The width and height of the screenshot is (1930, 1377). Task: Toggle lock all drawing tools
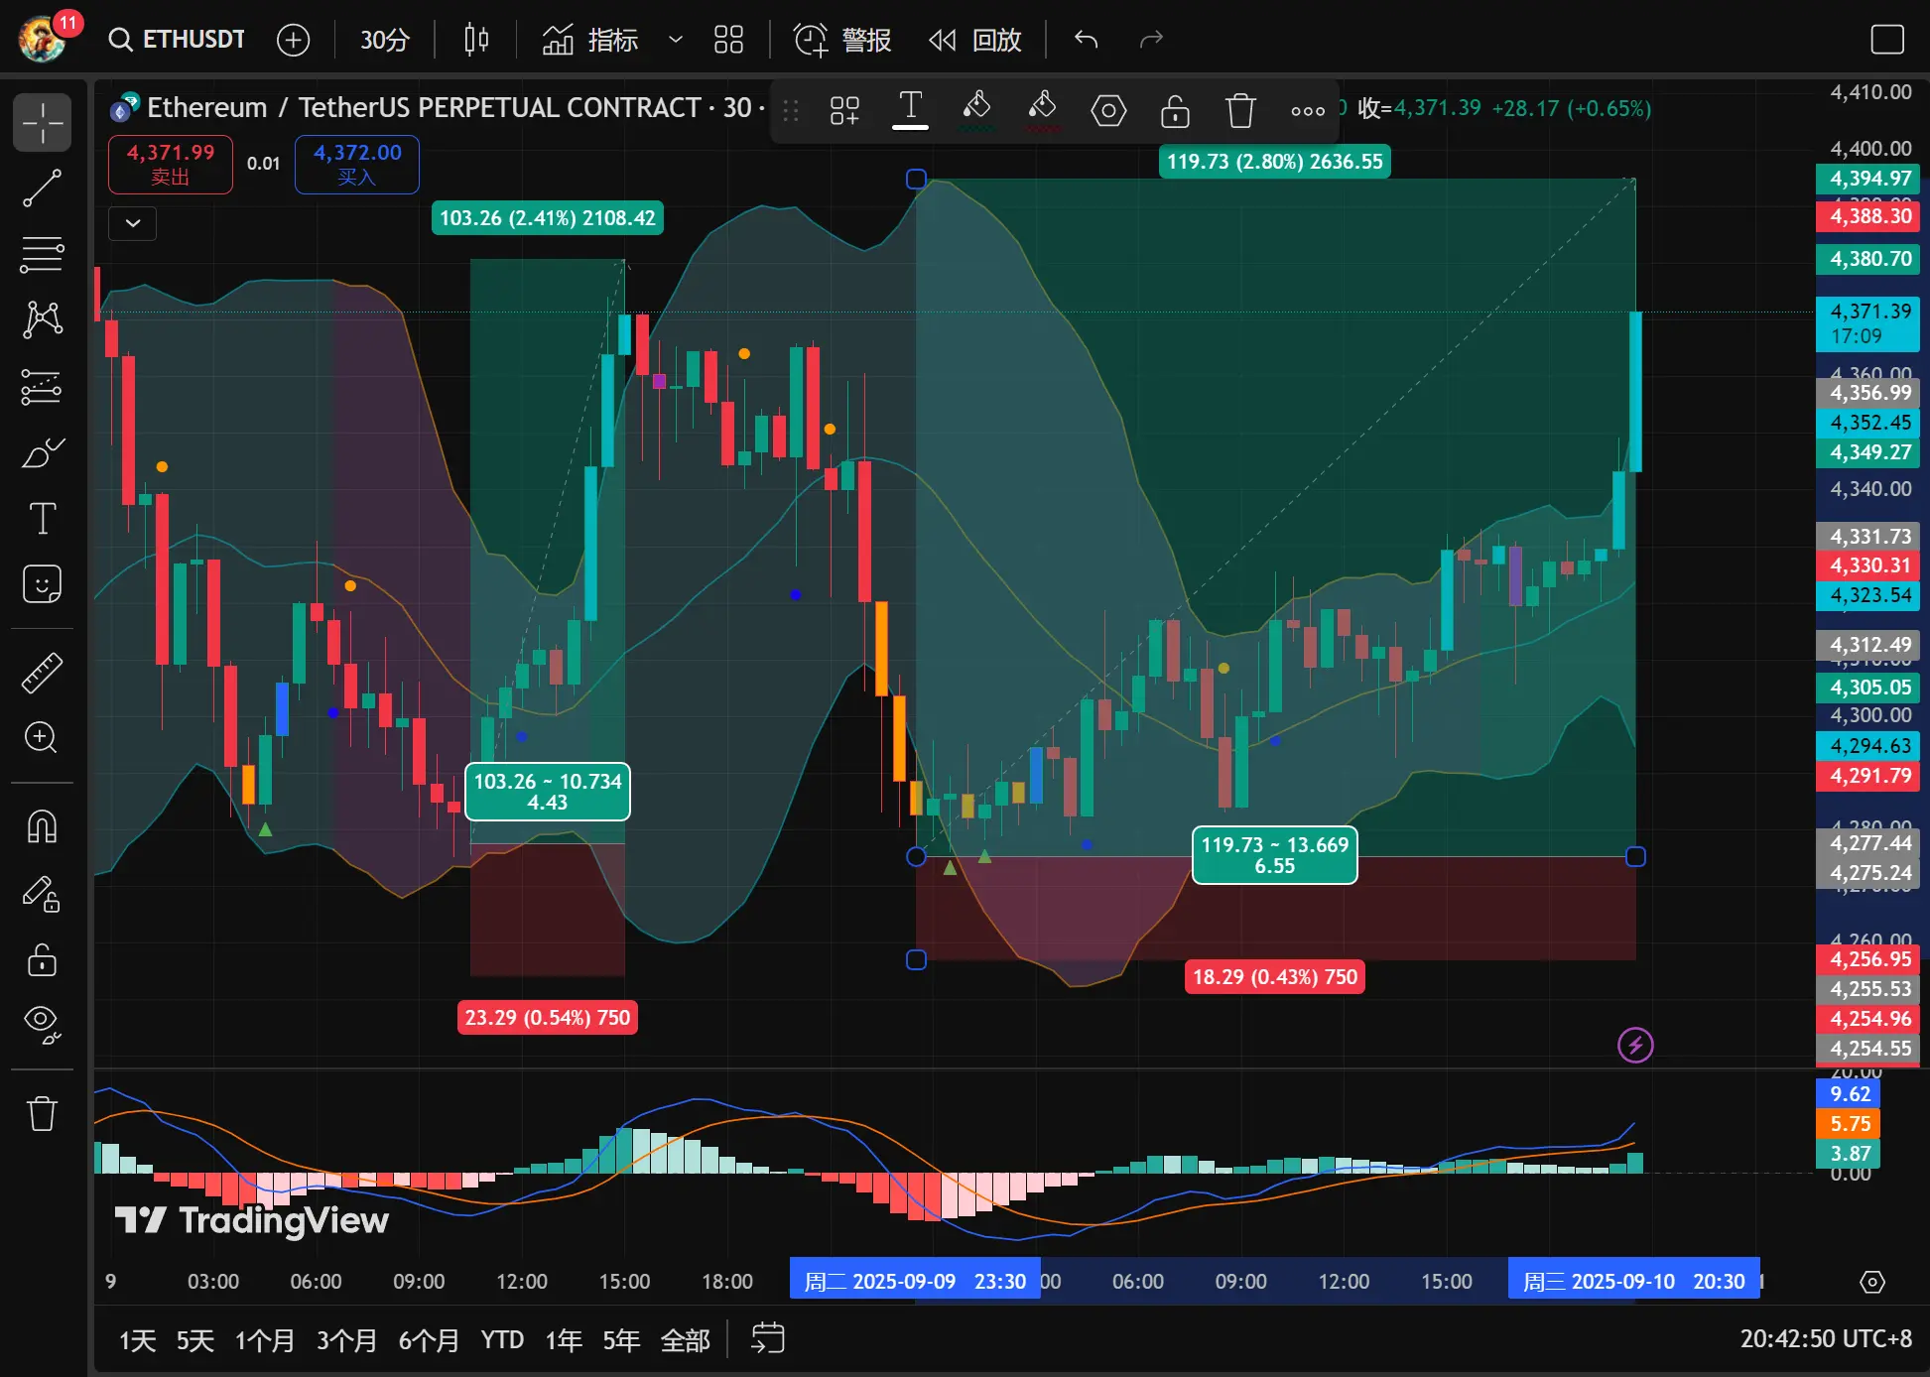42,959
